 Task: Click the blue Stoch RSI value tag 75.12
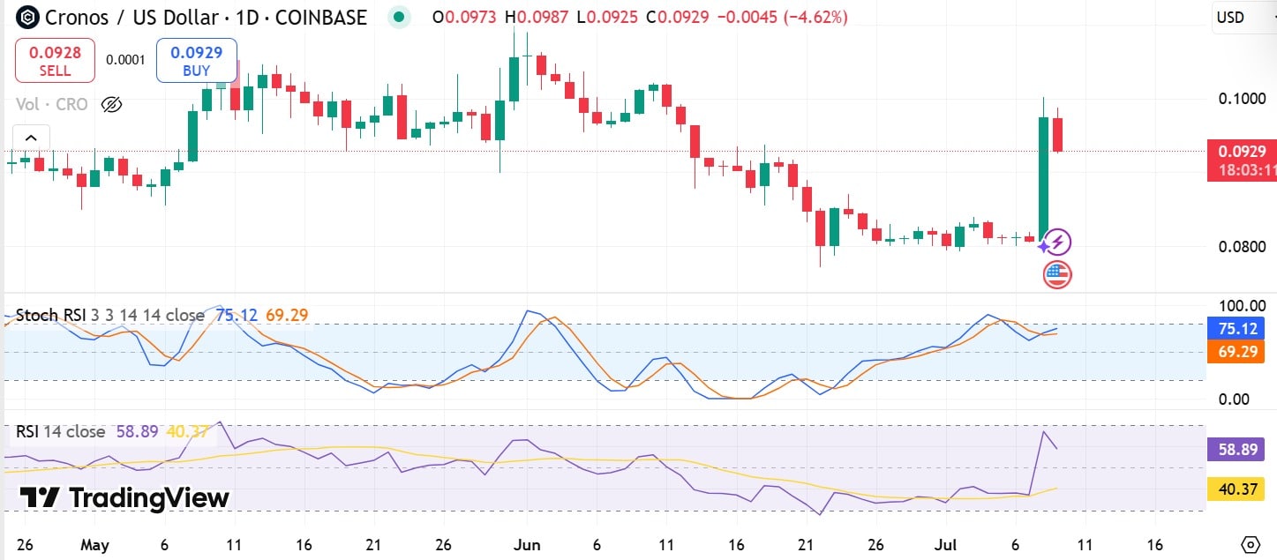click(x=1236, y=328)
